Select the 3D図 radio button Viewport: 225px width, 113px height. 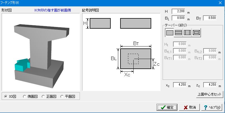(x=6, y=97)
